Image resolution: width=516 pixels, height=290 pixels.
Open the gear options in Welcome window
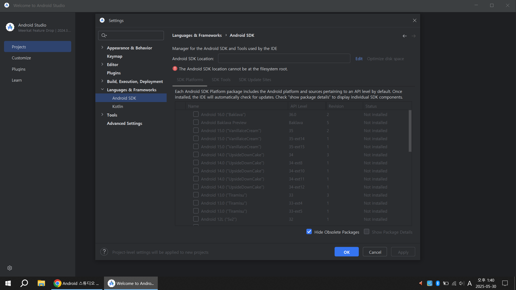[x=10, y=268]
